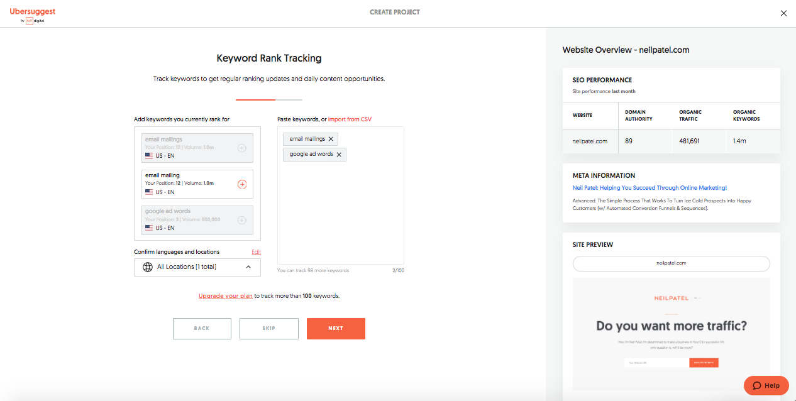The height and width of the screenshot is (401, 796).
Task: Click the Upgrade your plan link
Action: click(x=225, y=296)
